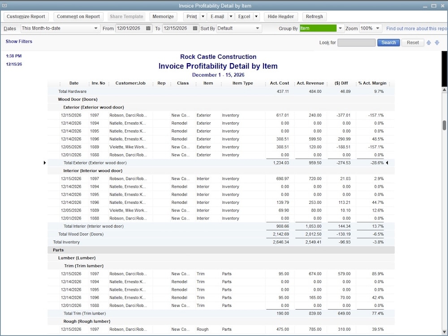448x336 pixels.
Task: Show Filters for this report
Action: [19, 41]
